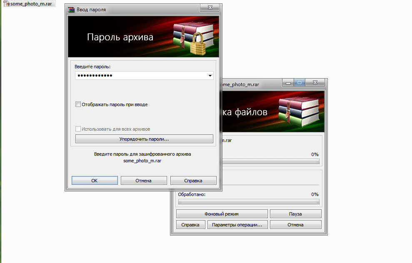Click the 'Ввод пароля' title bar text

point(91,10)
